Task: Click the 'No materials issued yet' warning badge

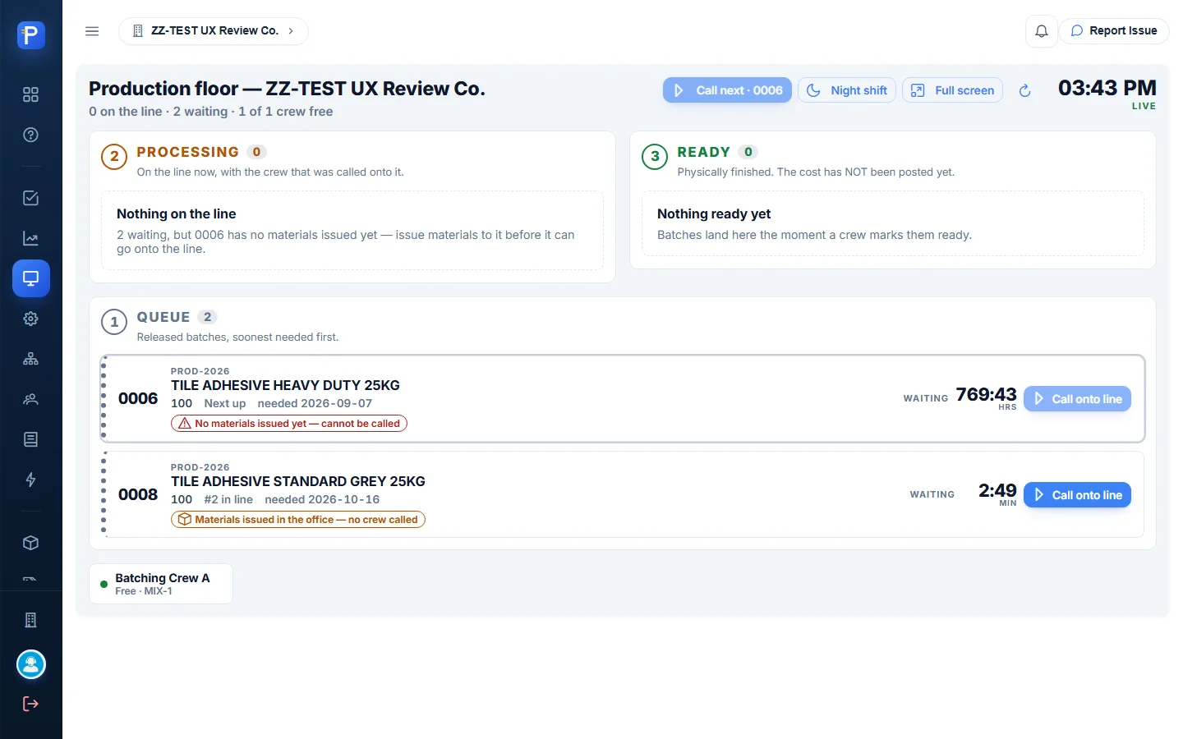Action: (289, 424)
